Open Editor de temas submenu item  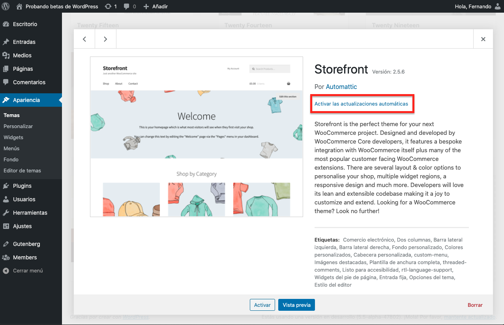(x=22, y=170)
